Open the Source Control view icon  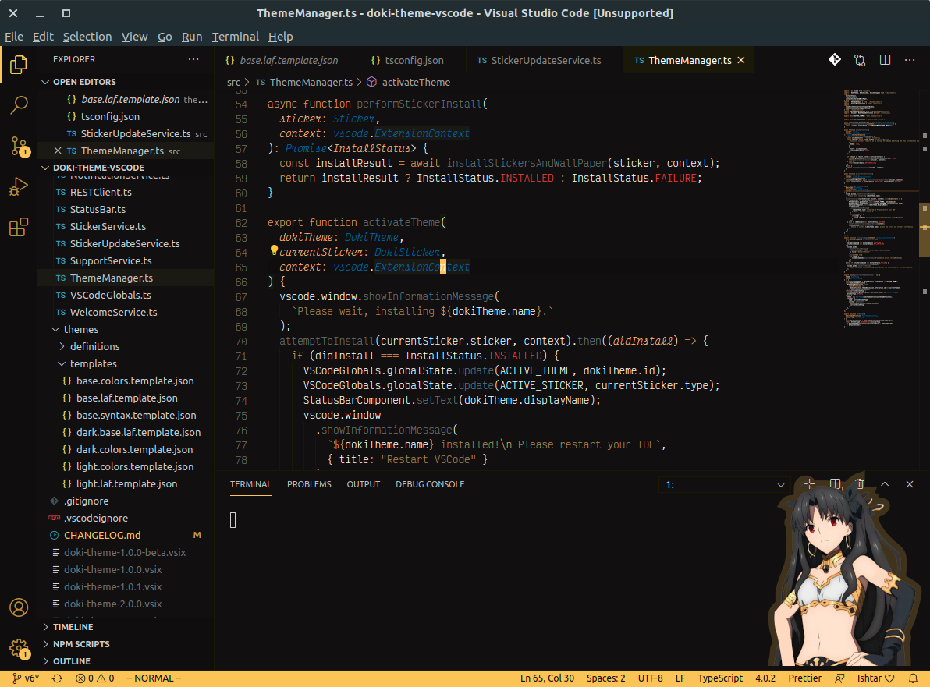pos(19,146)
